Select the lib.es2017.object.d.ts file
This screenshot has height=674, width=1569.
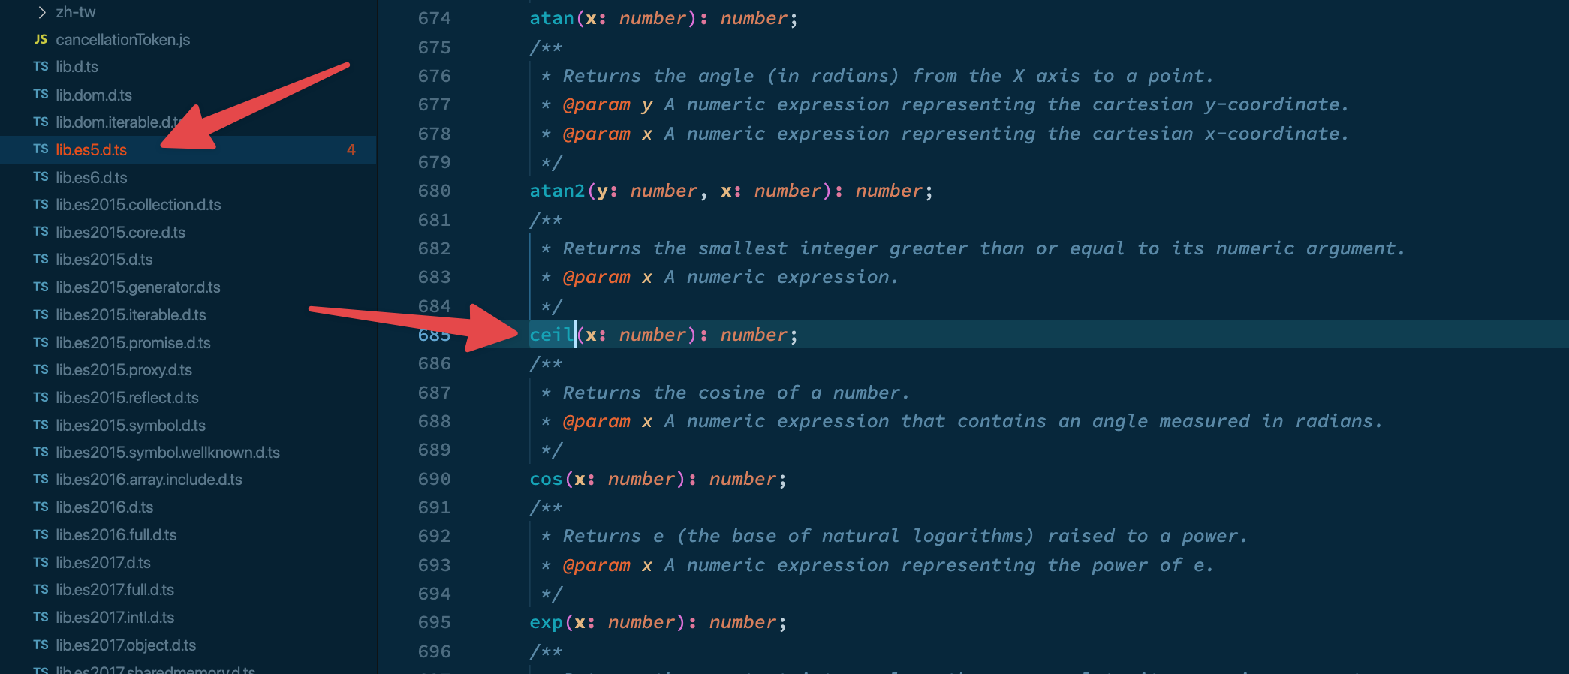(125, 645)
